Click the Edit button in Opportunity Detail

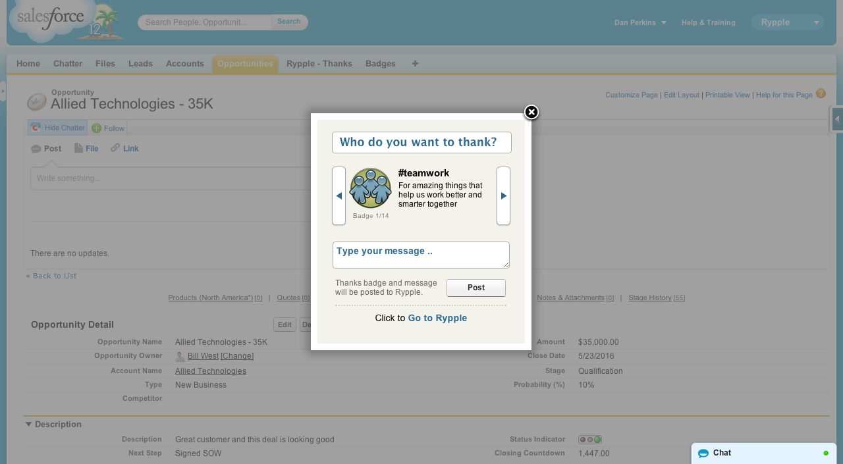pos(285,324)
